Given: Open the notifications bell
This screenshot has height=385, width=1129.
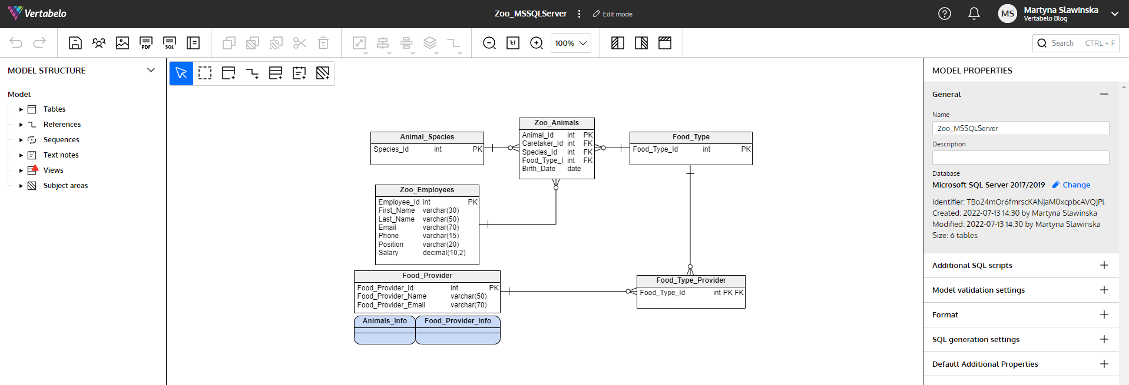Looking at the screenshot, I should [974, 14].
